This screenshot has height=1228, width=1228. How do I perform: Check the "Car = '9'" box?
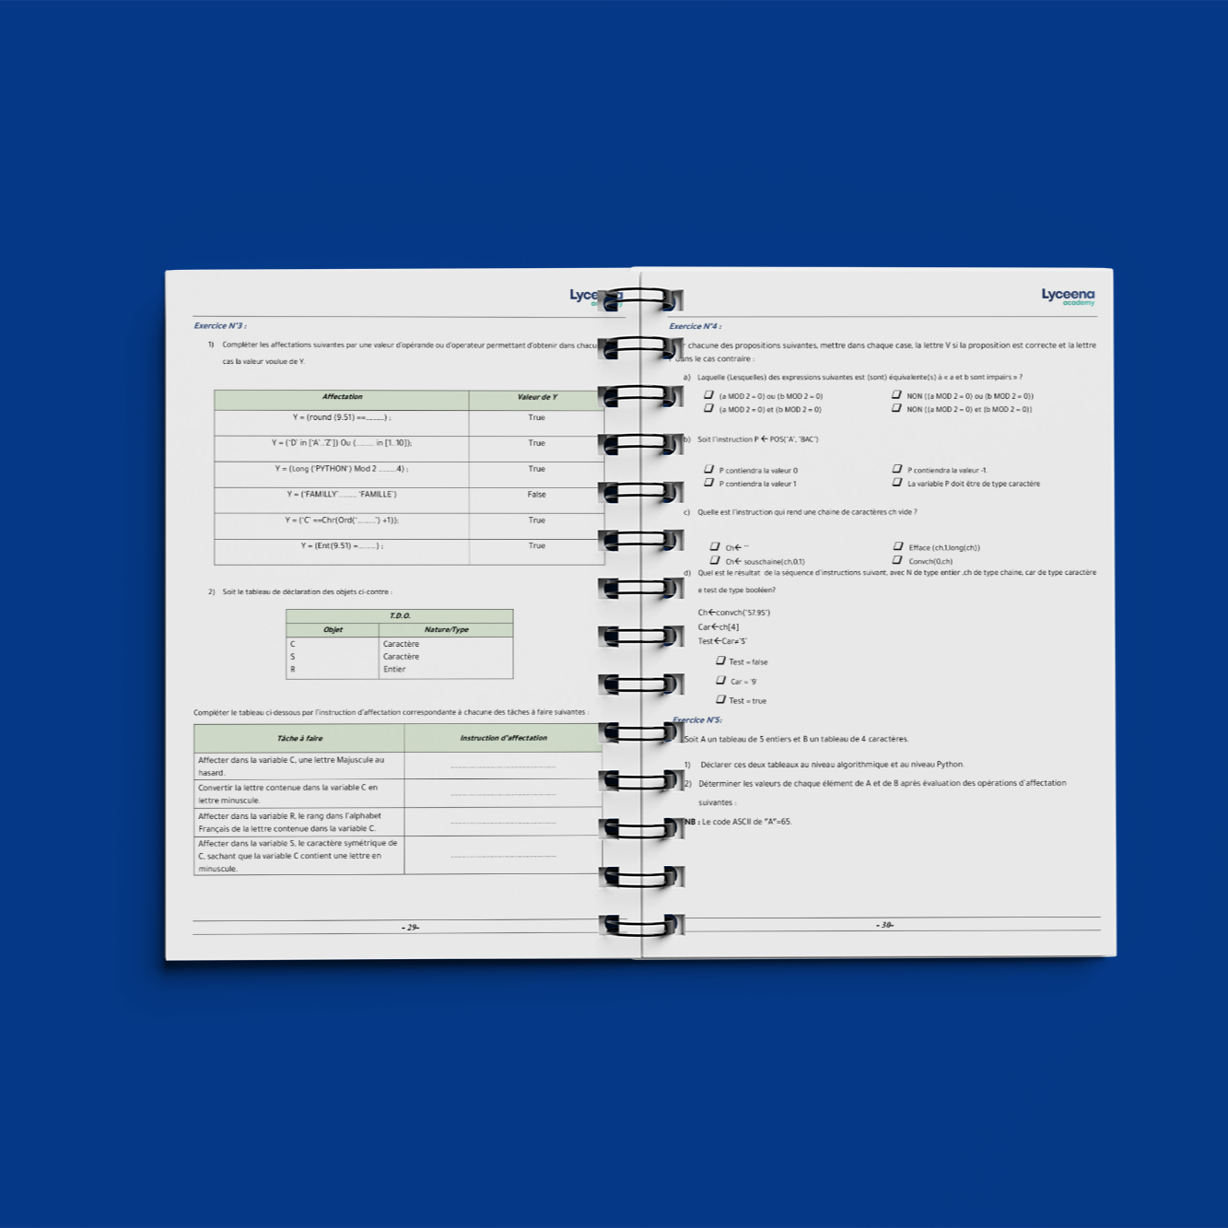pos(721,680)
